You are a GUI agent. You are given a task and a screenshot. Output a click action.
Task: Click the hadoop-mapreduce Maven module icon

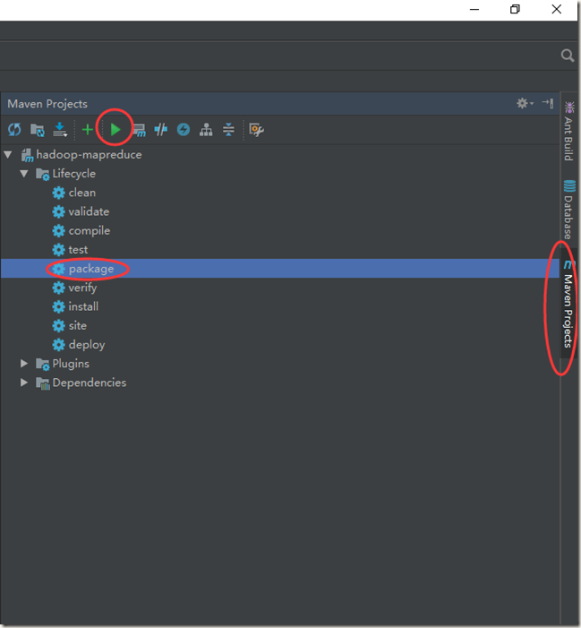tap(27, 155)
